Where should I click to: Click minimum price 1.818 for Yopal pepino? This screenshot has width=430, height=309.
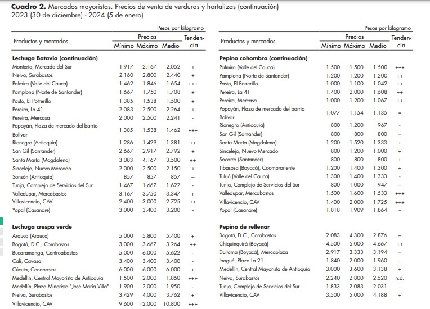pyautogui.click(x=333, y=210)
